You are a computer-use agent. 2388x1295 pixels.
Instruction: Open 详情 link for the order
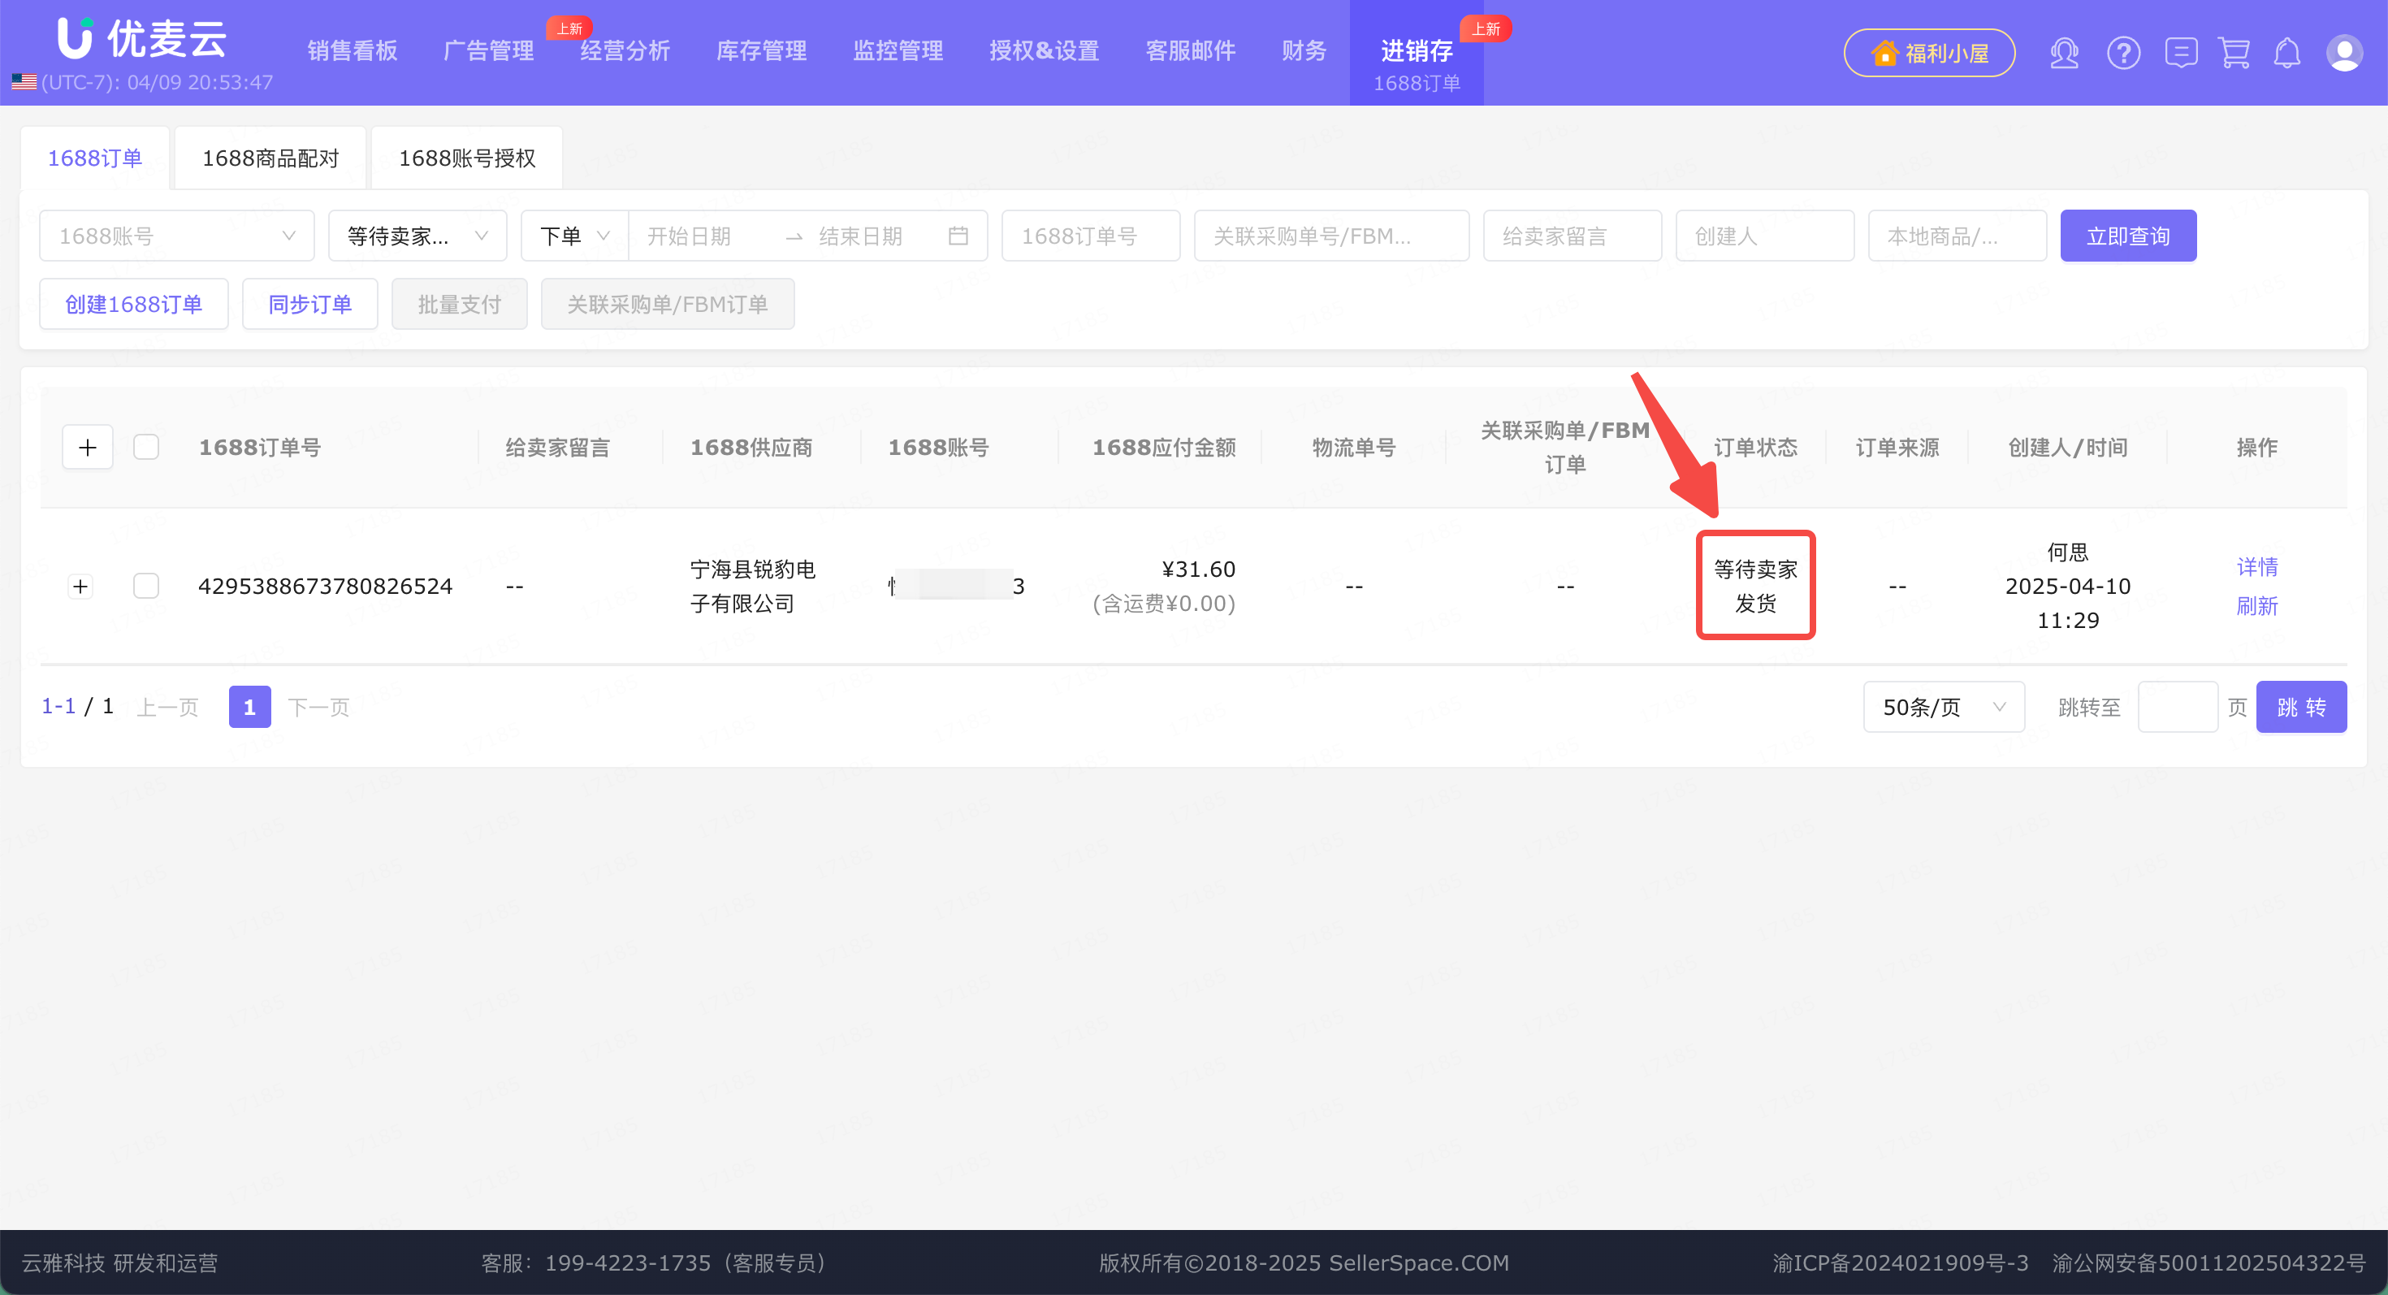click(x=2256, y=566)
